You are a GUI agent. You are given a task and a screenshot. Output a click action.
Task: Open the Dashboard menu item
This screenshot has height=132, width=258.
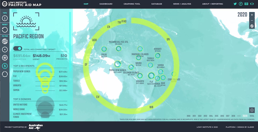click(106, 4)
